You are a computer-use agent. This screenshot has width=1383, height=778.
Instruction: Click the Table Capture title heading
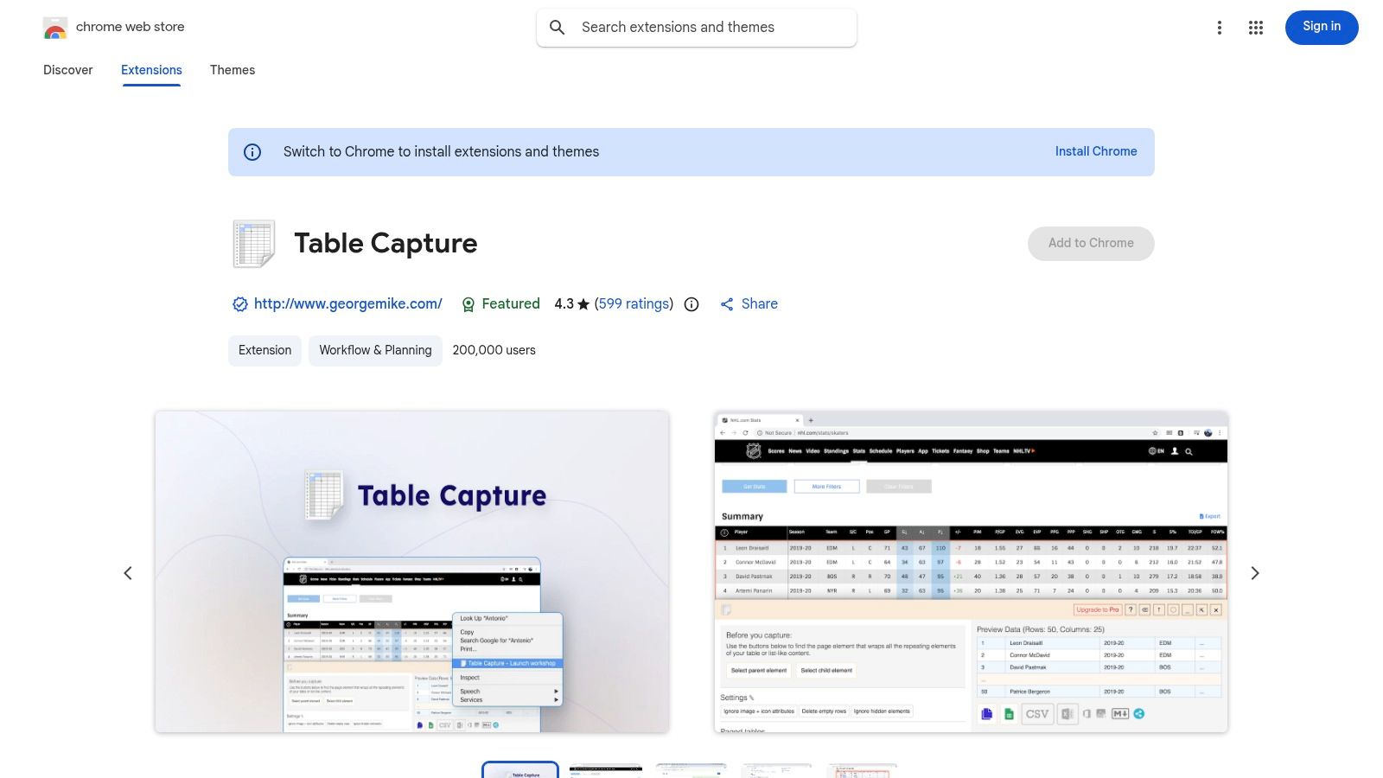tap(386, 244)
